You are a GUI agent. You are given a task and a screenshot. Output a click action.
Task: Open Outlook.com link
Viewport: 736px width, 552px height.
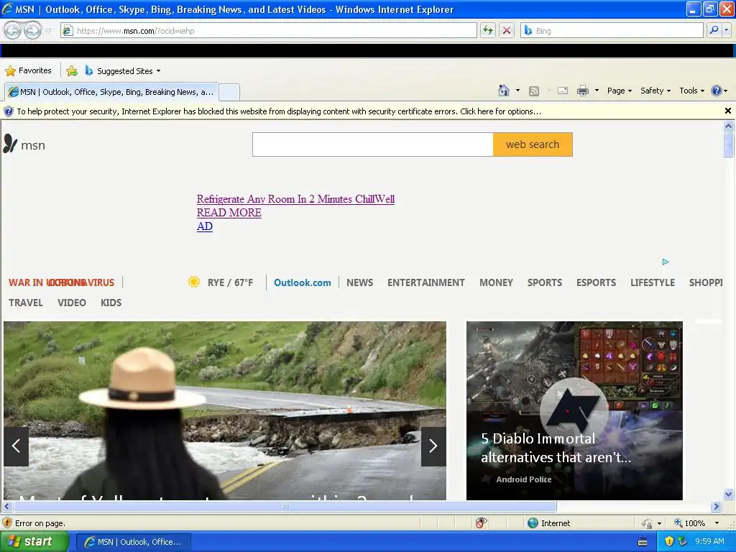[303, 282]
